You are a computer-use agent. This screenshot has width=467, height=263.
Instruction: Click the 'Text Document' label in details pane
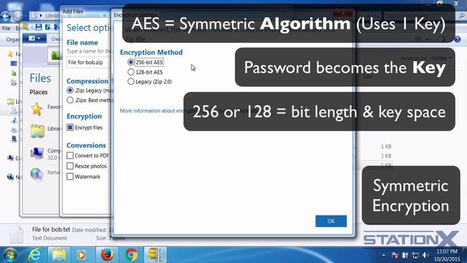pyautogui.click(x=50, y=238)
